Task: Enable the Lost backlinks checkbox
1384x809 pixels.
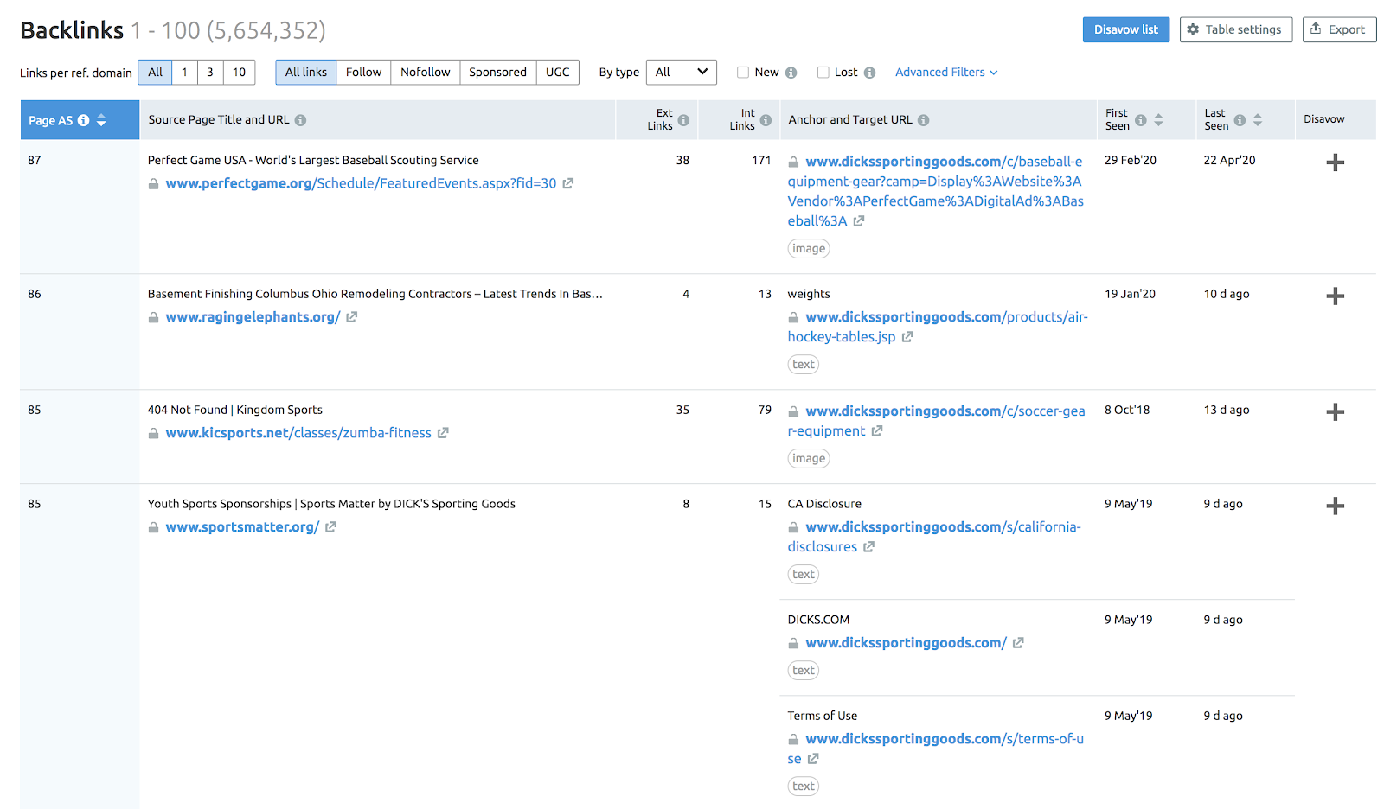Action: click(823, 73)
